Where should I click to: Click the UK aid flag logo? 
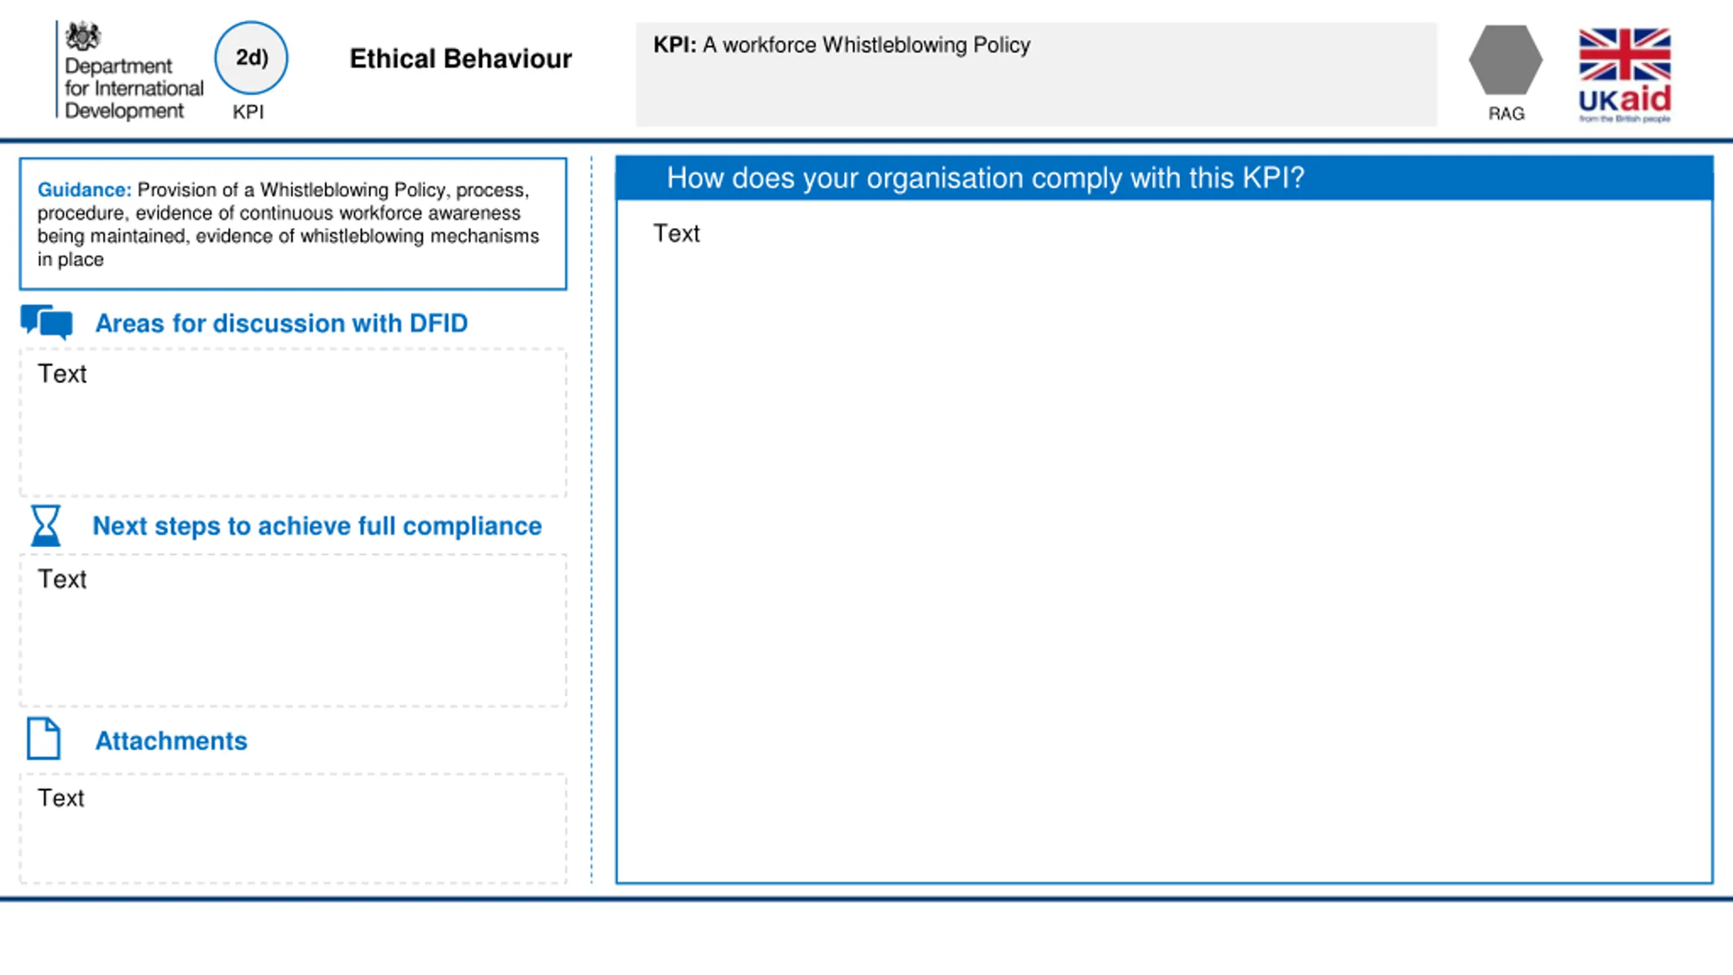[1625, 75]
